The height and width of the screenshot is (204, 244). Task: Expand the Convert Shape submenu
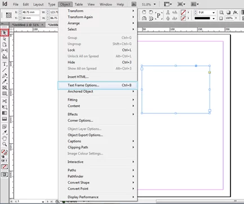(x=97, y=183)
